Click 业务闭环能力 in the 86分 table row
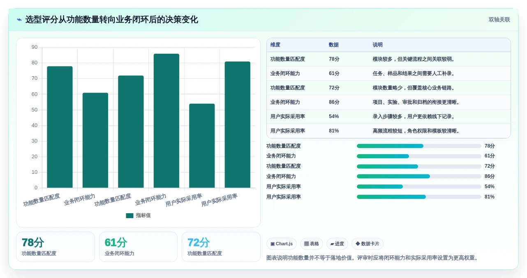The height and width of the screenshot is (278, 527). point(285,102)
